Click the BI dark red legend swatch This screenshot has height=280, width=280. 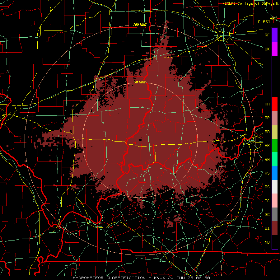point(275,228)
